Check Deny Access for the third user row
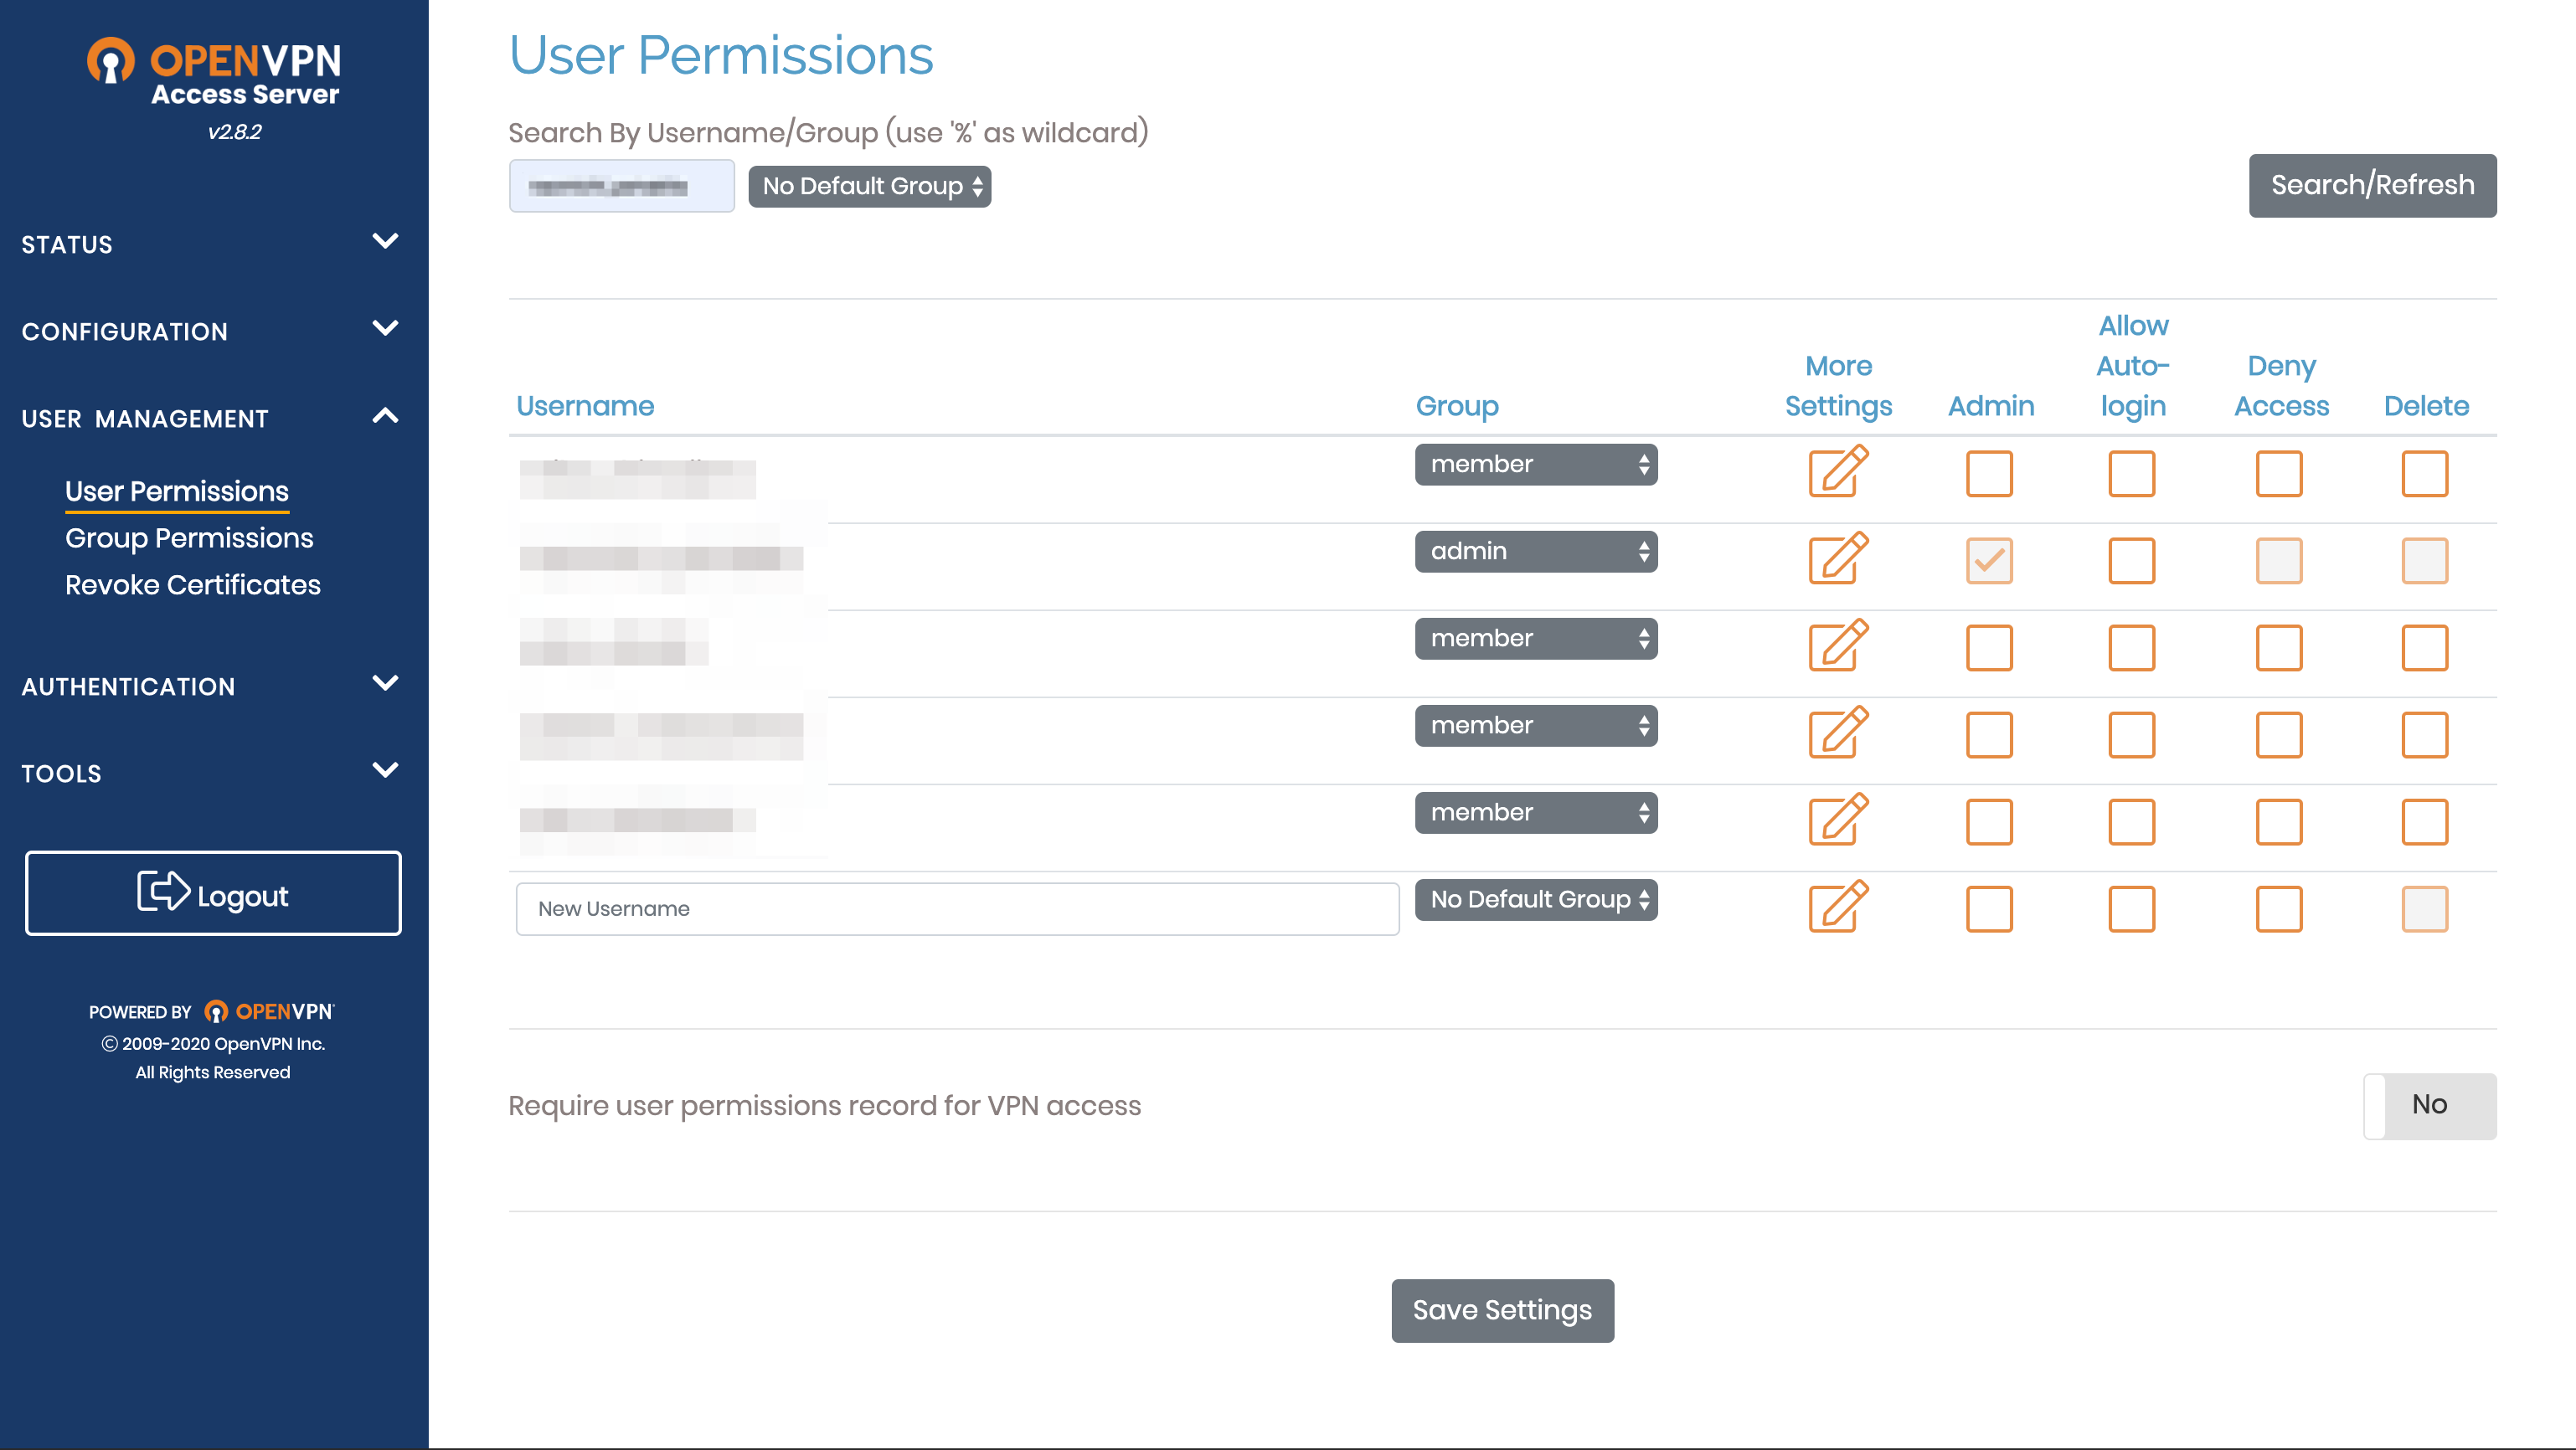This screenshot has height=1450, width=2576. click(2279, 647)
